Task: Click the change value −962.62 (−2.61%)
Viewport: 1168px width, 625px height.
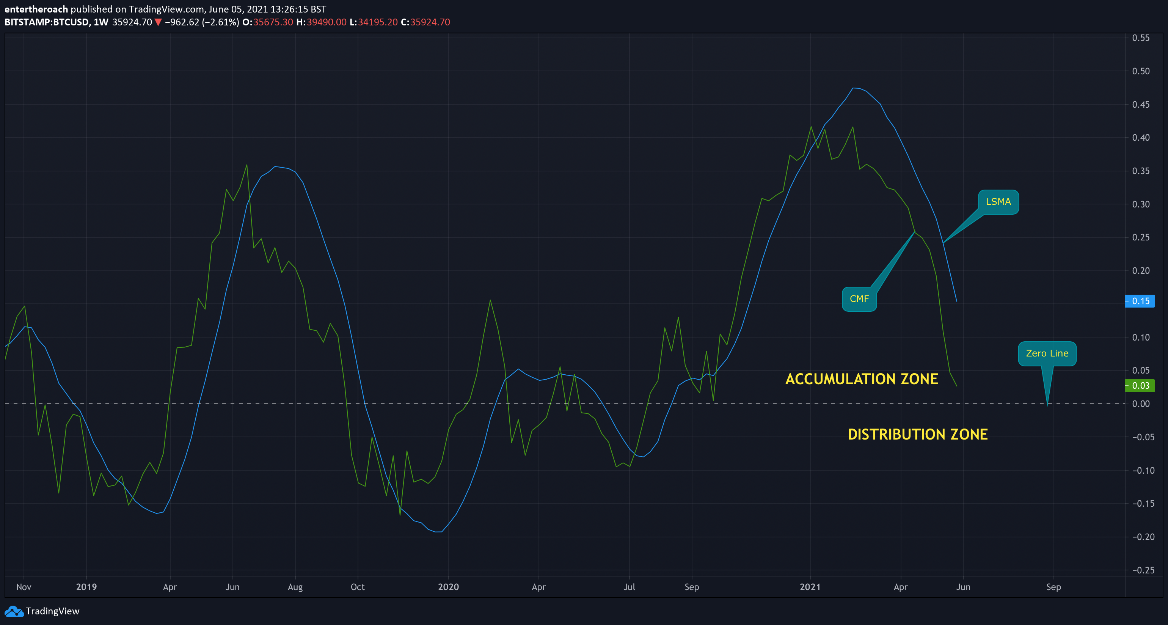Action: point(202,22)
